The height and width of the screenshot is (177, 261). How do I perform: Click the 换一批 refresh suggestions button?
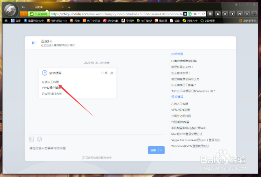point(107,73)
